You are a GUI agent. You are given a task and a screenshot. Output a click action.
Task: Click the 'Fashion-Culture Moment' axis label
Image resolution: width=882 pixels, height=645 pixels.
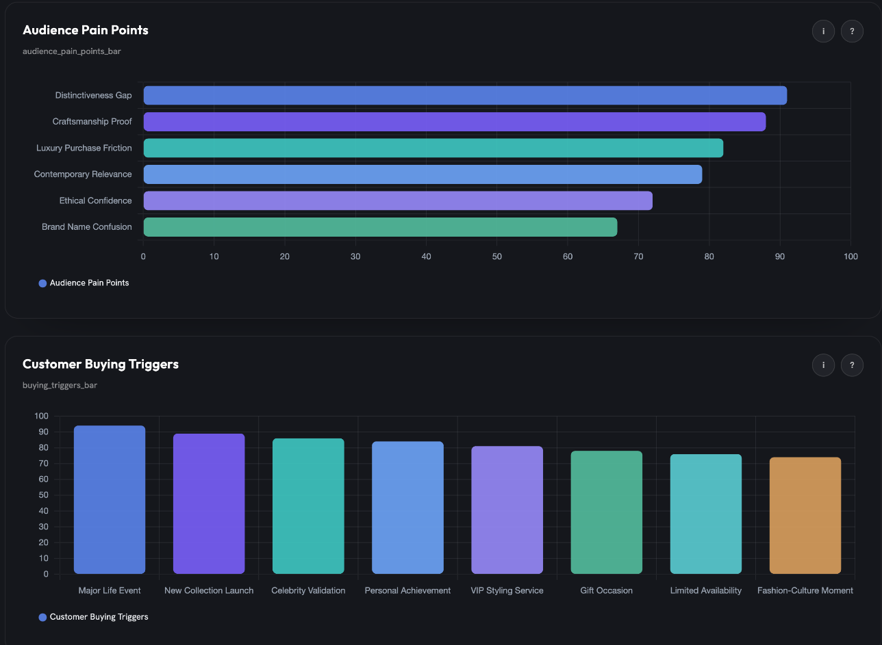point(805,590)
